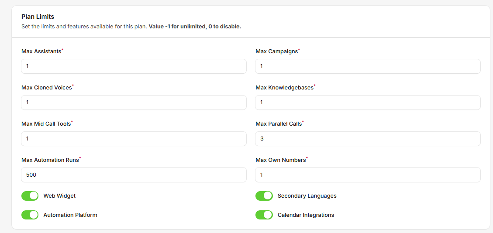The image size is (493, 233).
Task: Select the Max Cloned Voices input box
Action: coord(134,103)
